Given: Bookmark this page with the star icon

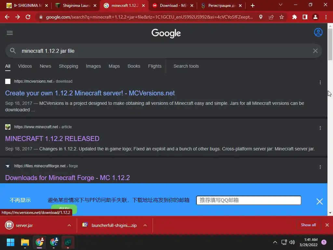Looking at the screenshot, I should [282, 17].
